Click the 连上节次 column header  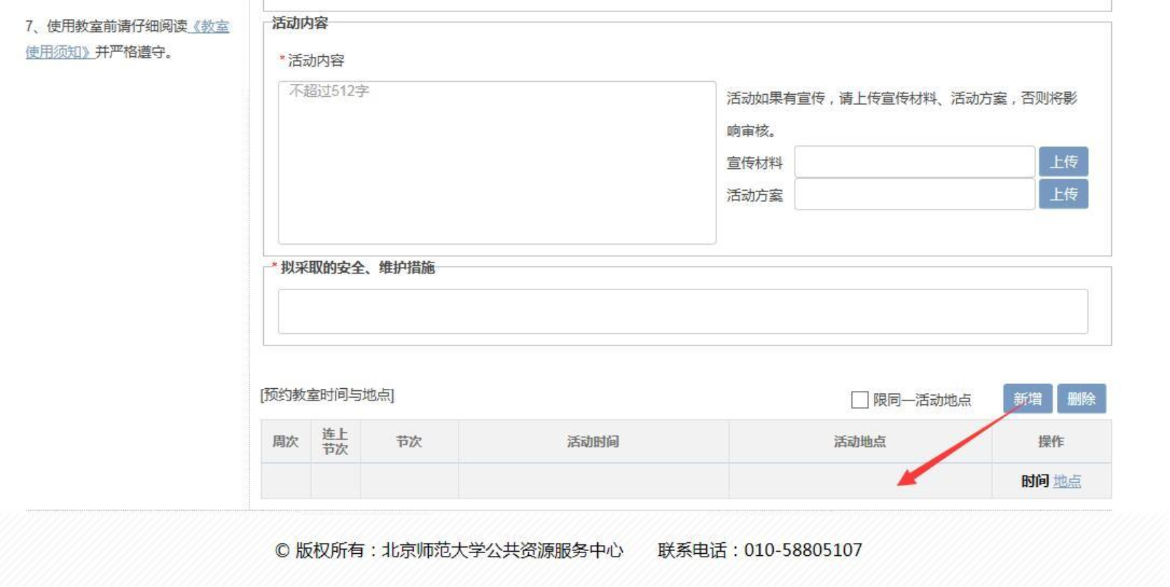[335, 442]
